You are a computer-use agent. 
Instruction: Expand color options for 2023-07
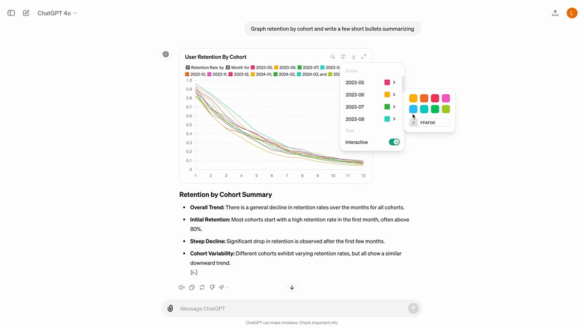pos(394,107)
